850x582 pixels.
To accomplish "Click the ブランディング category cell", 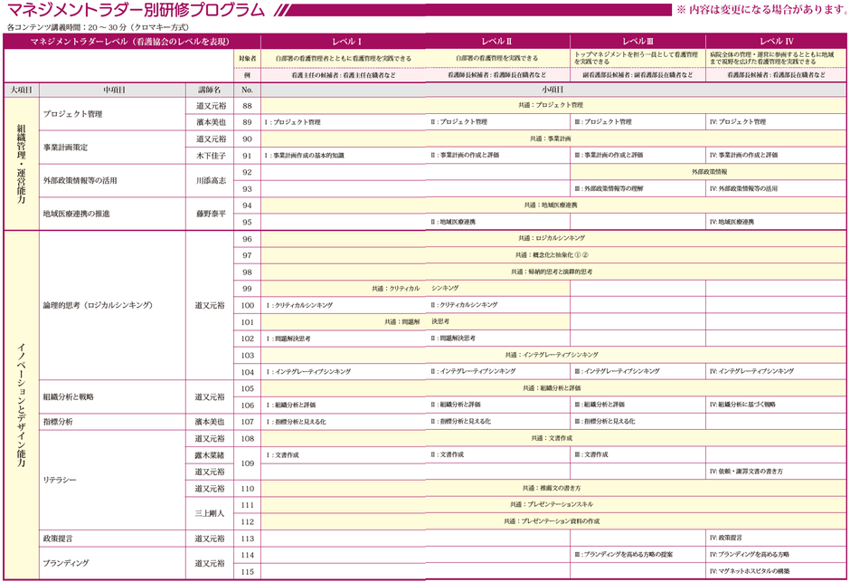I will click(x=67, y=563).
